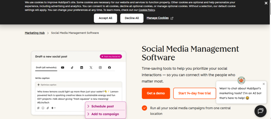Click the orange checkmark bullet icon

point(144,108)
